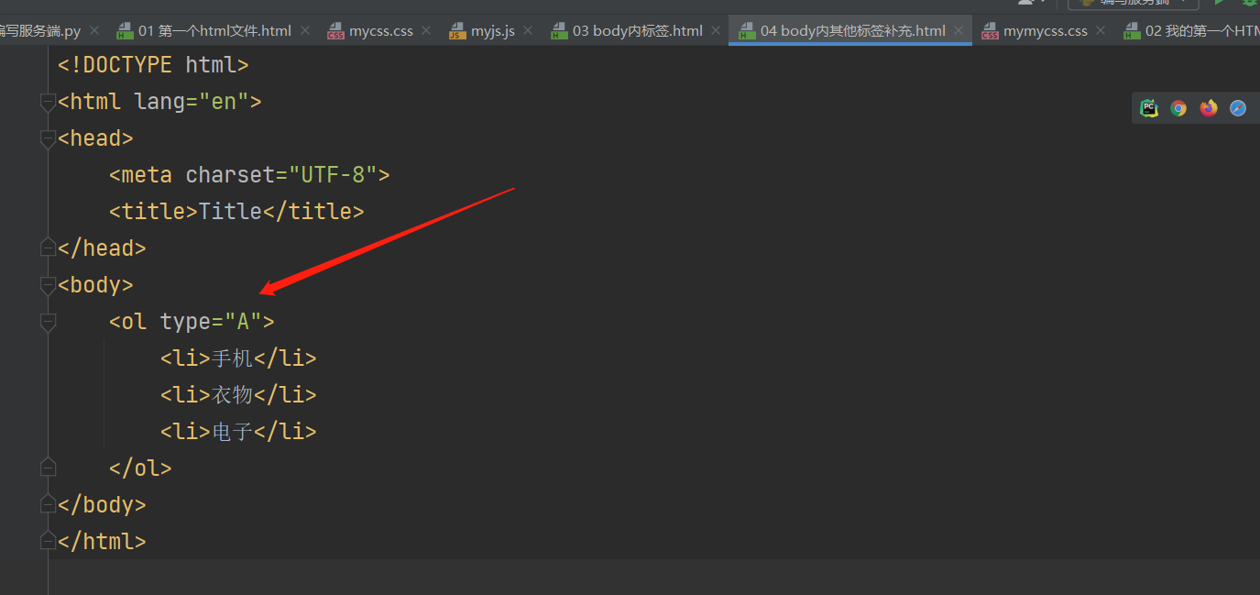Click the HTML file icon on 01 第一个html文件.html tab
1260x595 pixels.
pyautogui.click(x=125, y=31)
